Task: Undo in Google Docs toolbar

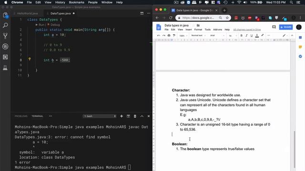Action: 159,36
